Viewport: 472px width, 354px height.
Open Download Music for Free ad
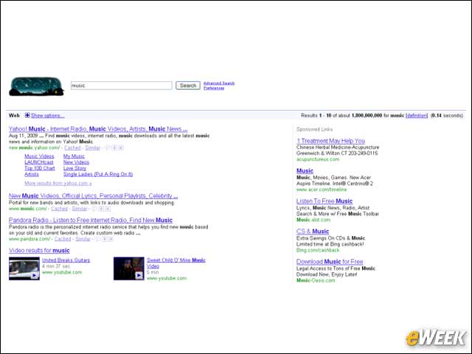tap(330, 262)
